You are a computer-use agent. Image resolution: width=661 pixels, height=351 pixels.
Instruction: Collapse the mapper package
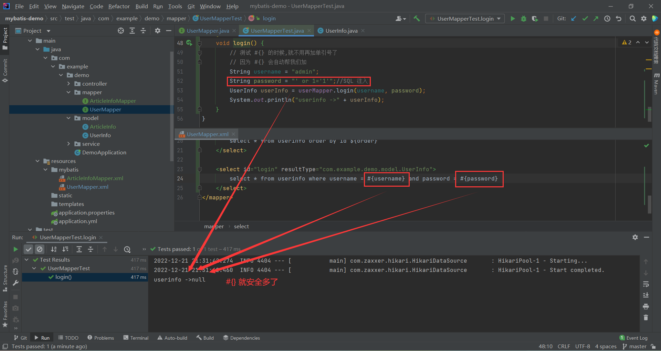69,92
